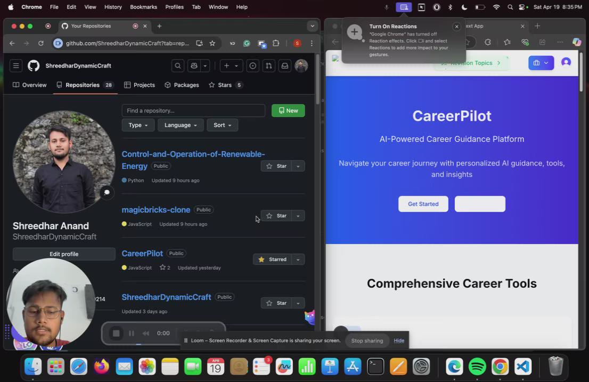This screenshot has height=382, width=589.
Task: Open the Type filter dropdown
Action: (x=138, y=125)
